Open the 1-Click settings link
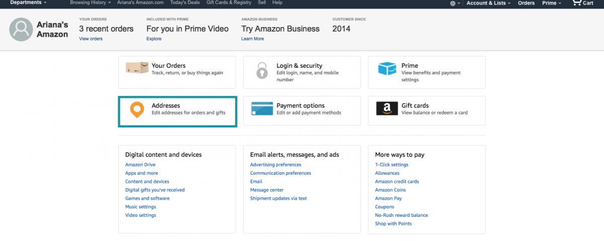The width and height of the screenshot is (604, 241). pyautogui.click(x=392, y=165)
